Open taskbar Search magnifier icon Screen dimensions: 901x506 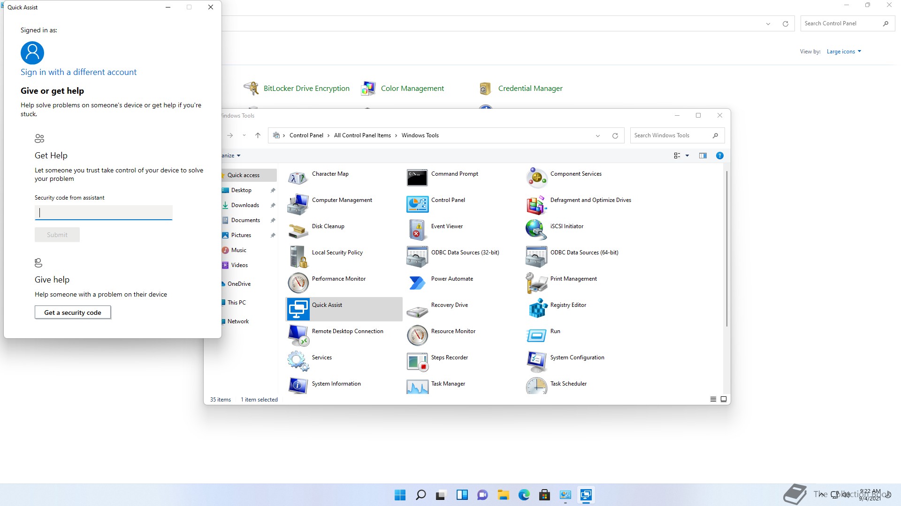pos(421,495)
